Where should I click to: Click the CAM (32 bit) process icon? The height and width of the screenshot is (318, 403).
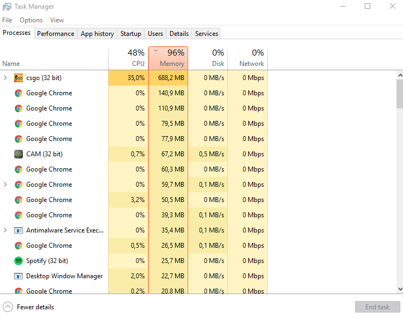(18, 154)
